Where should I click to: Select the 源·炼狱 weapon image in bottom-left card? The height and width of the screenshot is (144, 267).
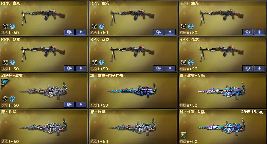coord(43,127)
